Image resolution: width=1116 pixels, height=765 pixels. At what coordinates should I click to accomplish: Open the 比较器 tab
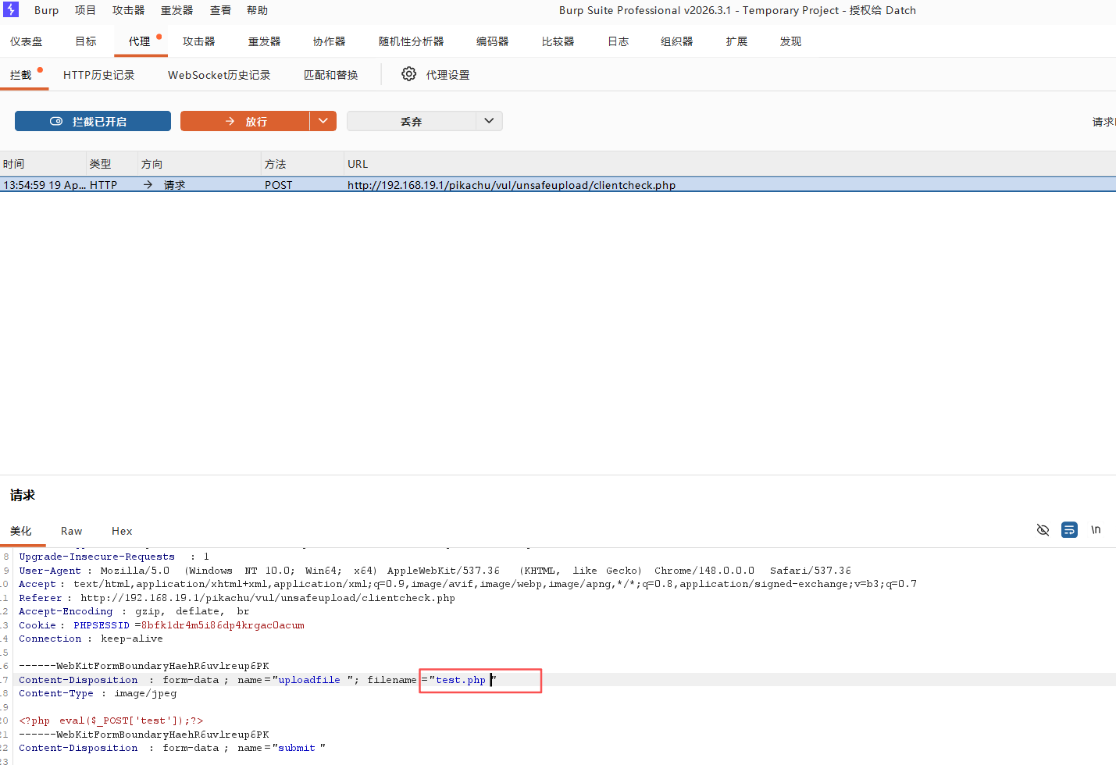point(558,41)
